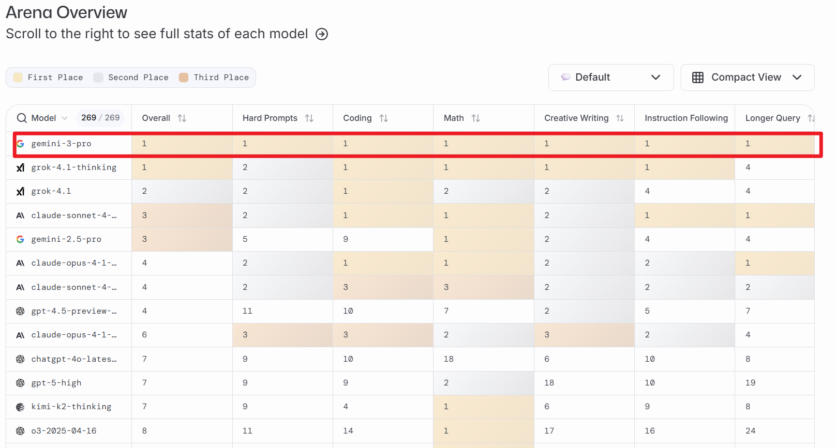The height and width of the screenshot is (448, 836).
Task: Click the 269 / 269 model count badge
Action: (x=100, y=118)
